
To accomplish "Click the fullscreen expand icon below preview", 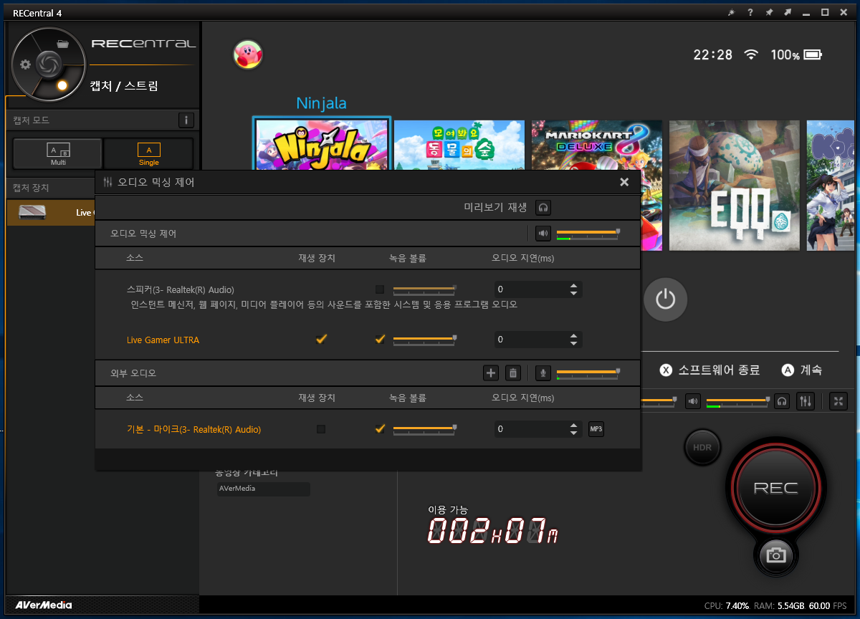I will pyautogui.click(x=838, y=401).
